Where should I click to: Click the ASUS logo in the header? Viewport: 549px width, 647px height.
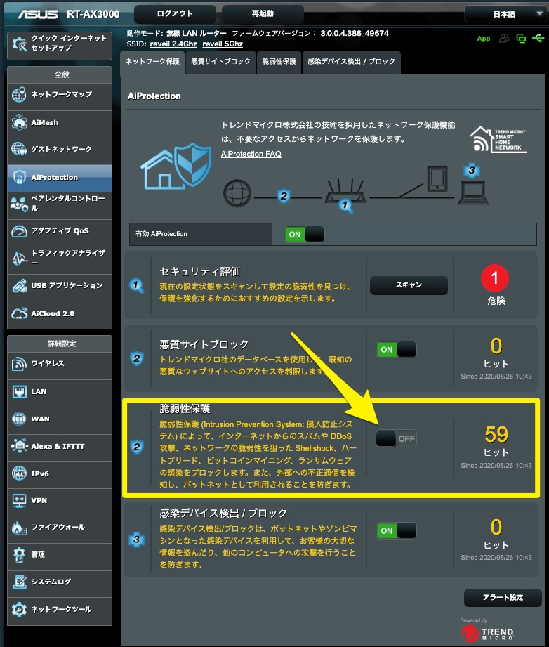click(x=38, y=14)
